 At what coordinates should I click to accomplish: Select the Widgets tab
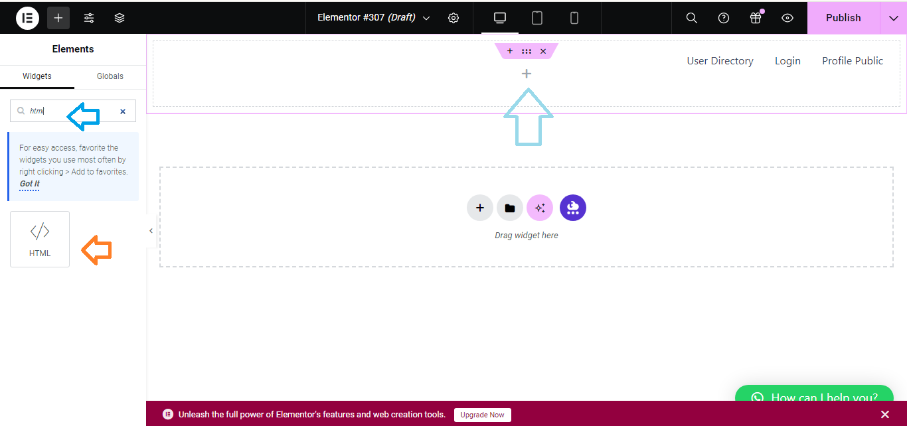pos(37,76)
